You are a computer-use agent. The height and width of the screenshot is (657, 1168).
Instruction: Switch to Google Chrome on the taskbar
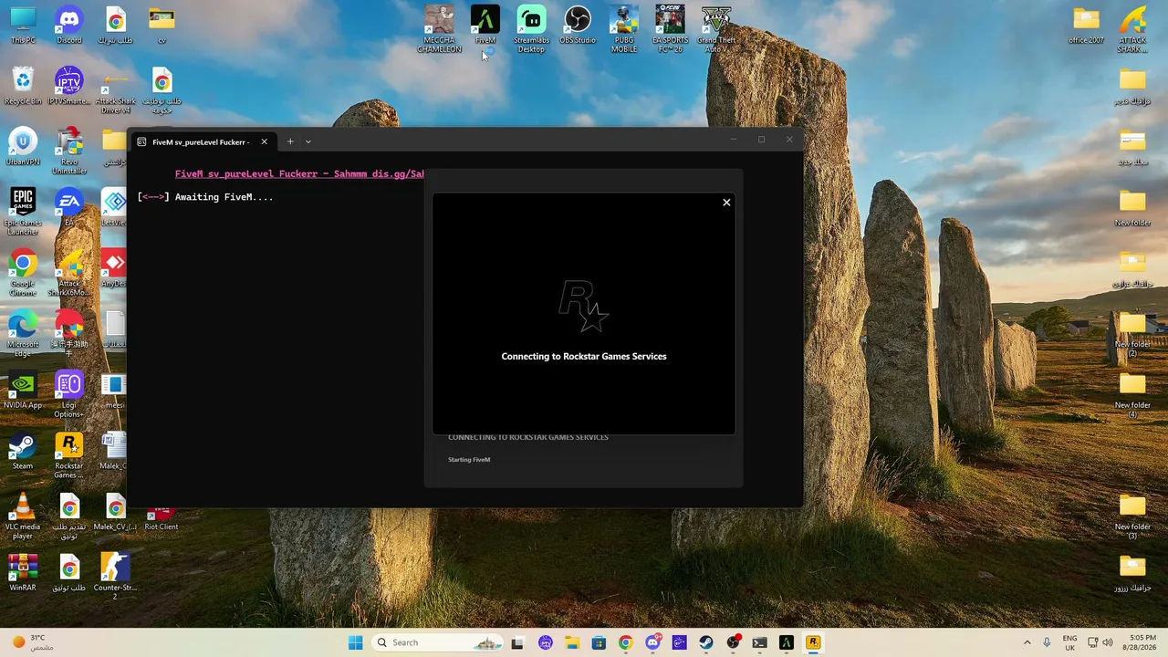(625, 642)
